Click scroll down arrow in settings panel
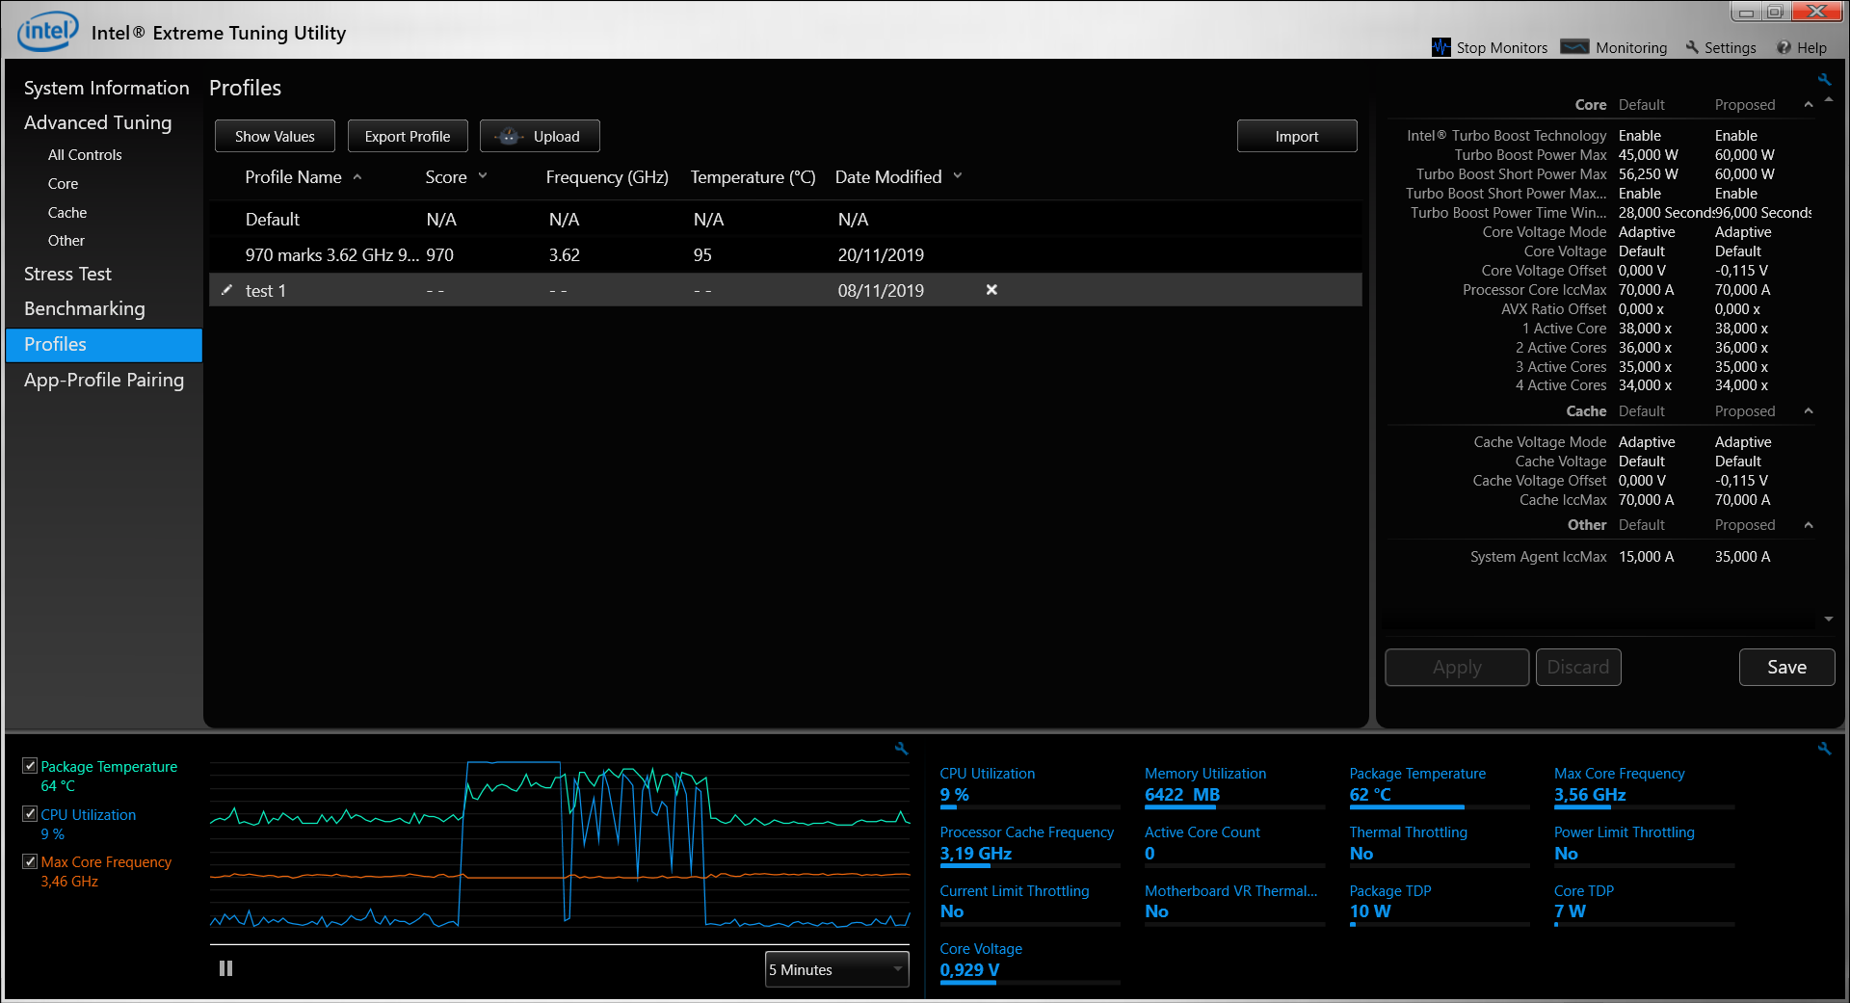This screenshot has width=1850, height=1003. click(1829, 620)
